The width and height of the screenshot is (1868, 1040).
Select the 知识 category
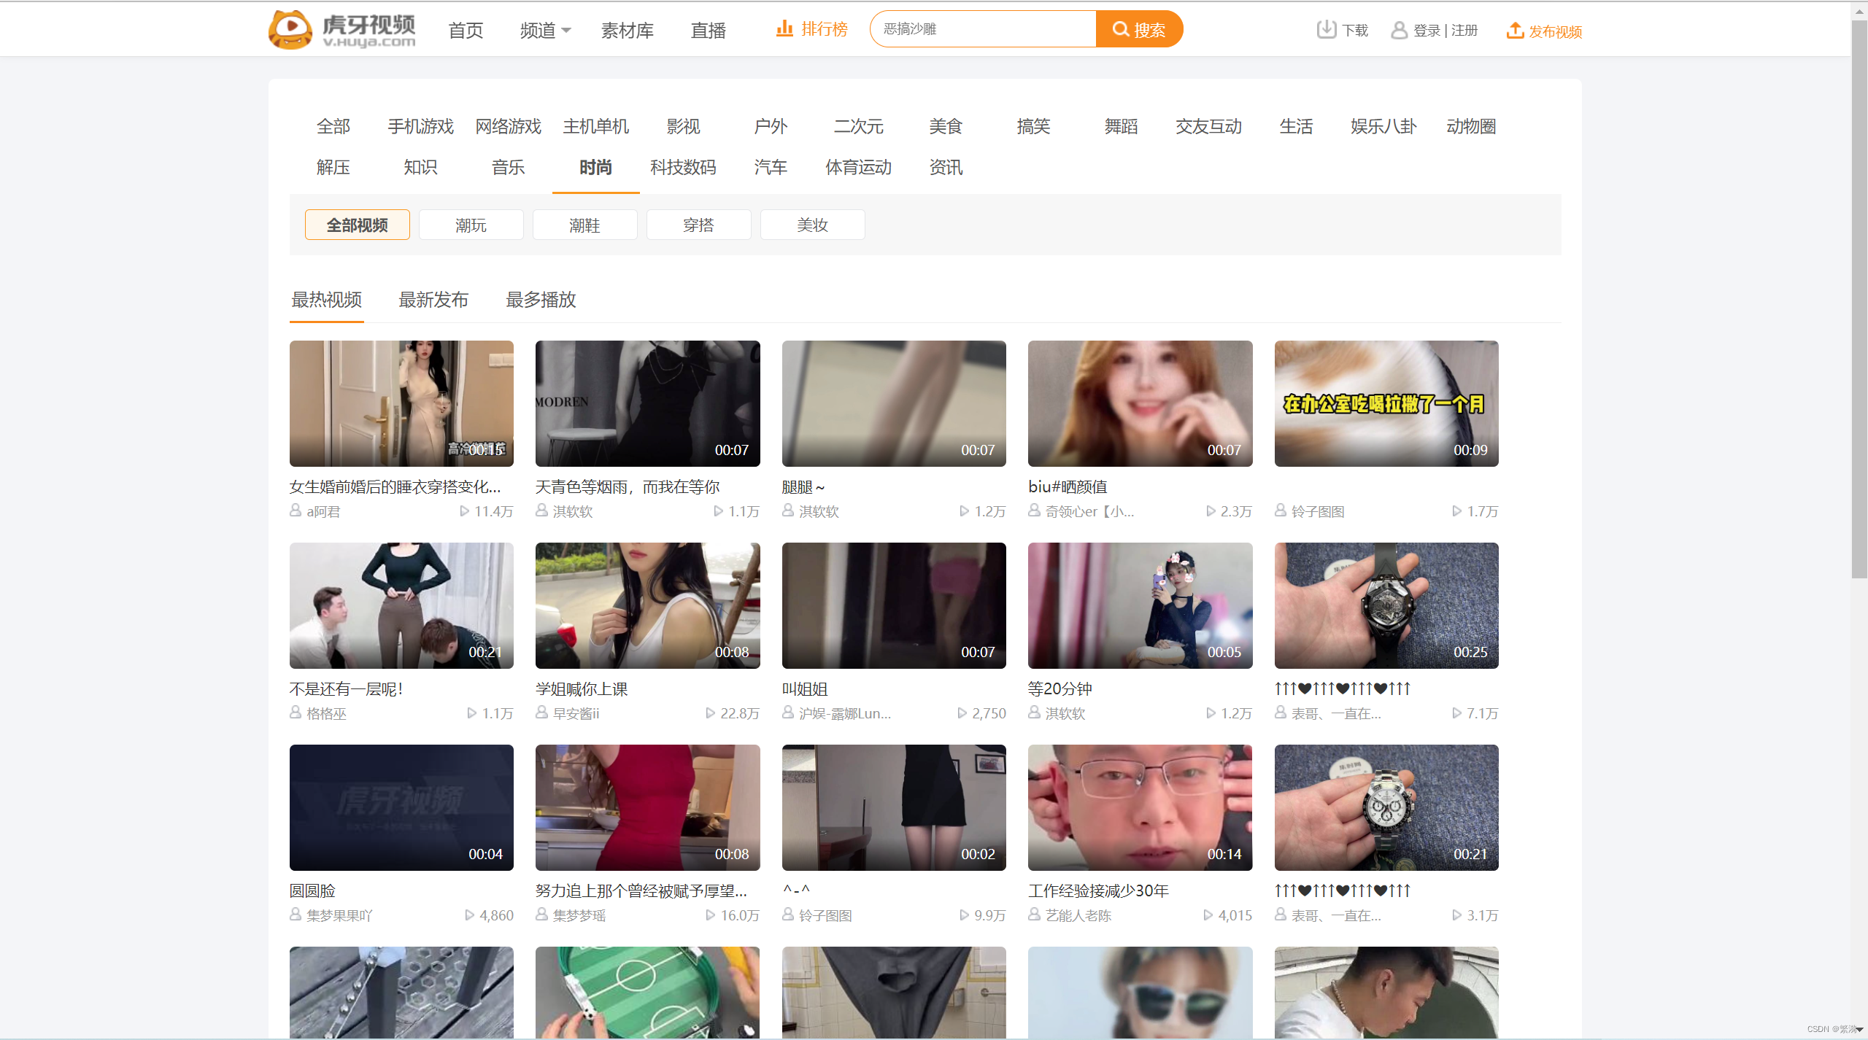421,167
